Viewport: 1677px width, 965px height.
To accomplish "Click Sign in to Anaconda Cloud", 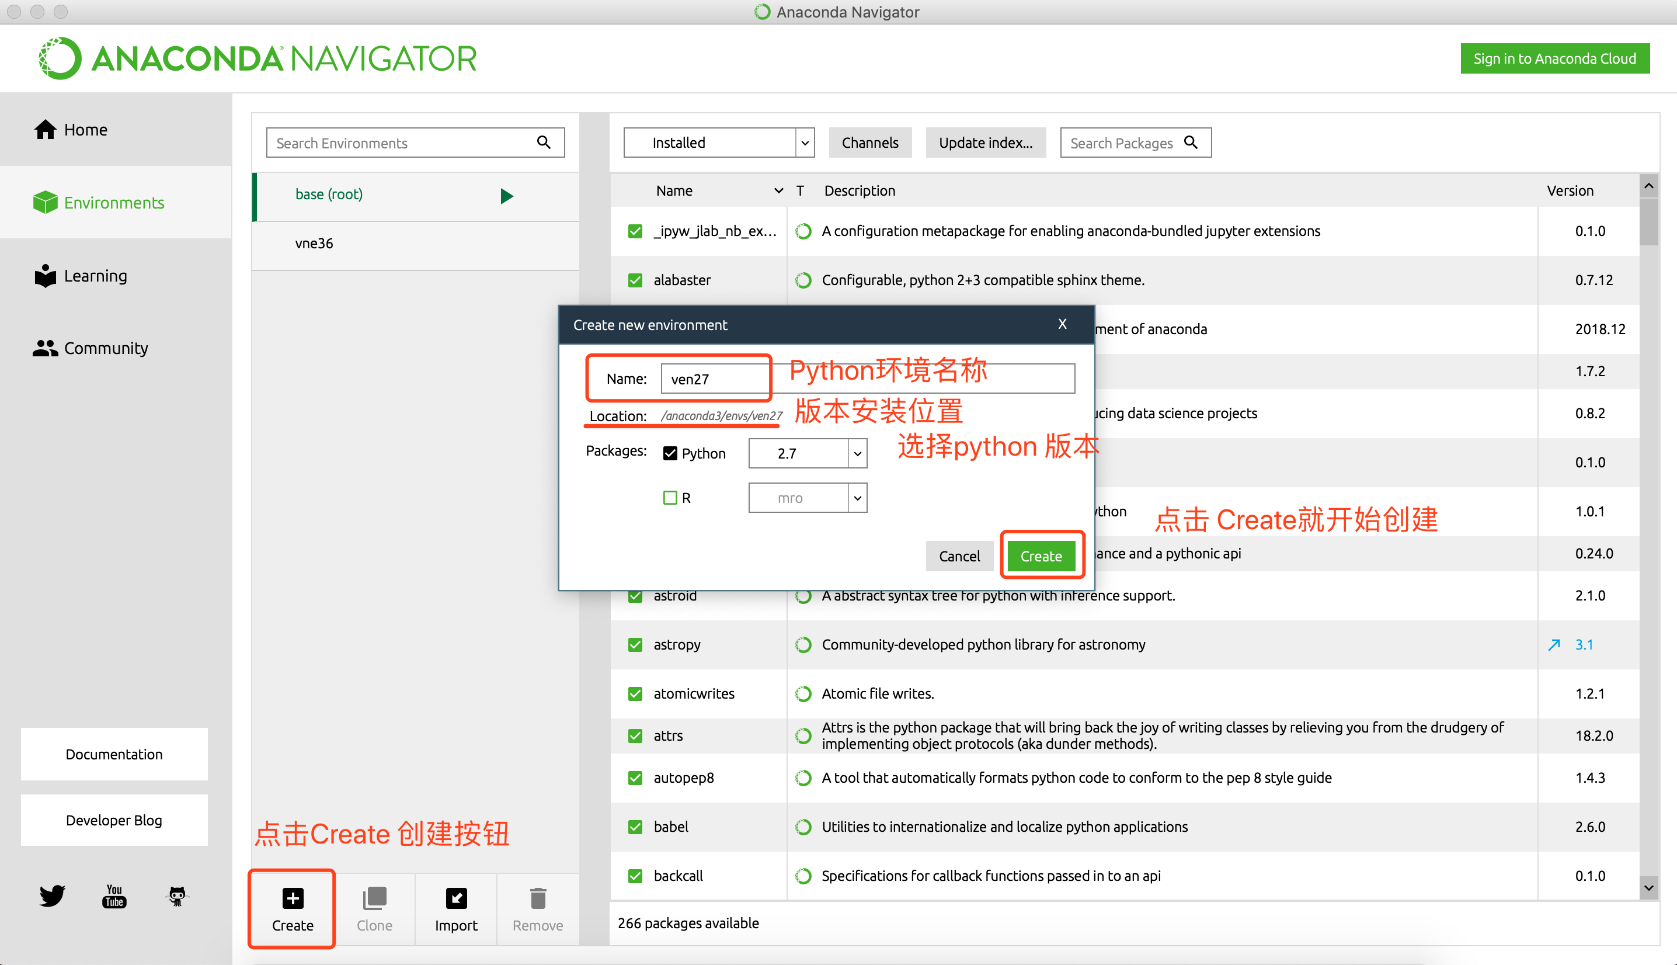I will click(x=1554, y=58).
